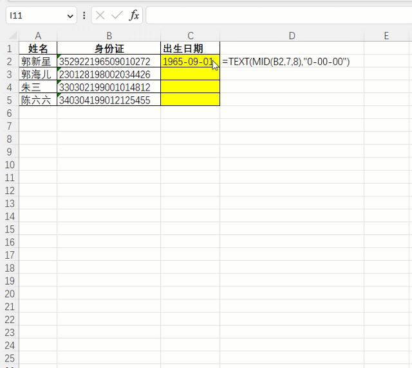Click the three-dot formula bar handle
The width and height of the screenshot is (412, 368).
[x=84, y=15]
